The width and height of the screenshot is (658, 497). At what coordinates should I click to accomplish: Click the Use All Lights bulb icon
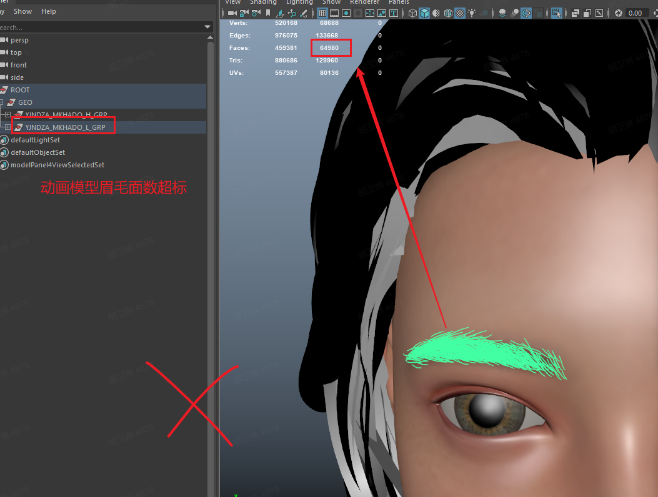click(x=472, y=12)
